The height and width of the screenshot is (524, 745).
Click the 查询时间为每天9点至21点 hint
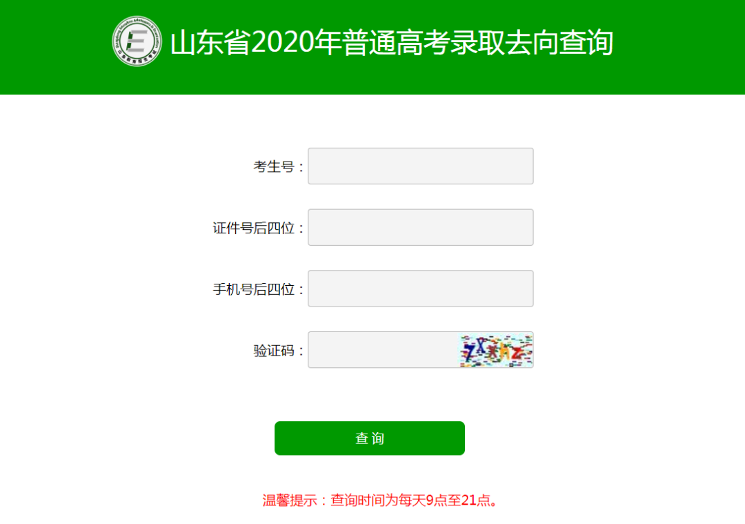pyautogui.click(x=410, y=501)
